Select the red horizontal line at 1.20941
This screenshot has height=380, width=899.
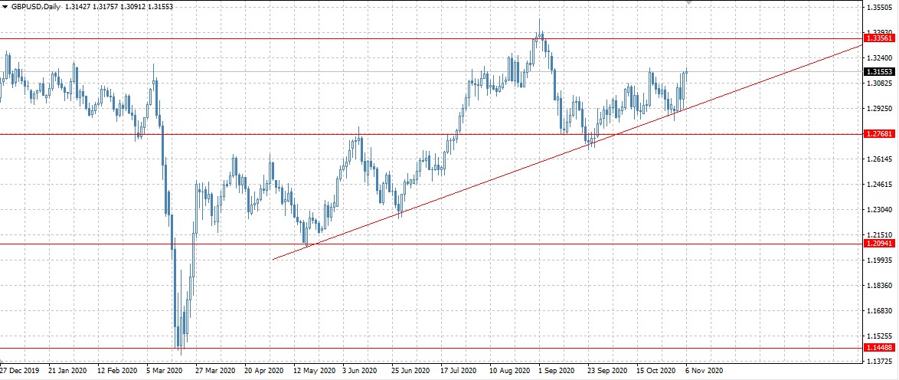tap(430, 244)
